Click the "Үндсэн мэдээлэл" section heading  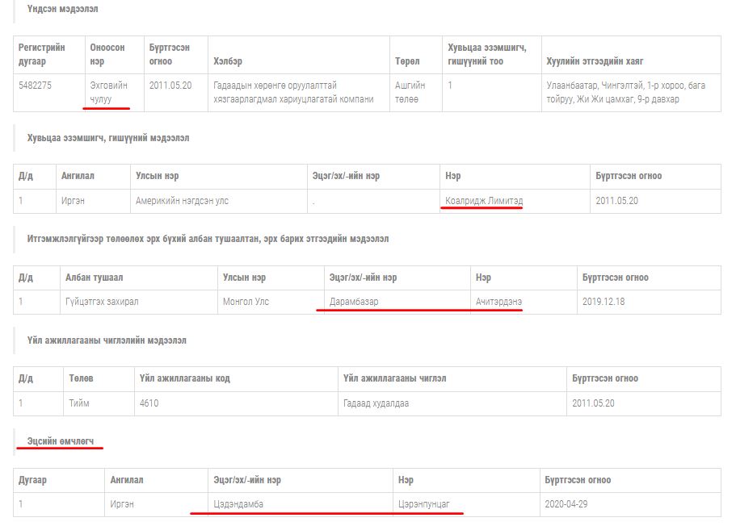(x=63, y=9)
